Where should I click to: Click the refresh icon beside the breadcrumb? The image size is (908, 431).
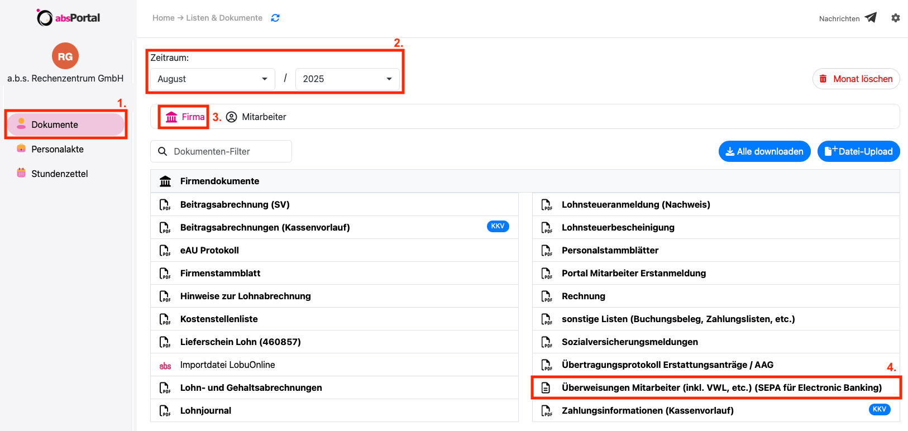click(x=275, y=18)
